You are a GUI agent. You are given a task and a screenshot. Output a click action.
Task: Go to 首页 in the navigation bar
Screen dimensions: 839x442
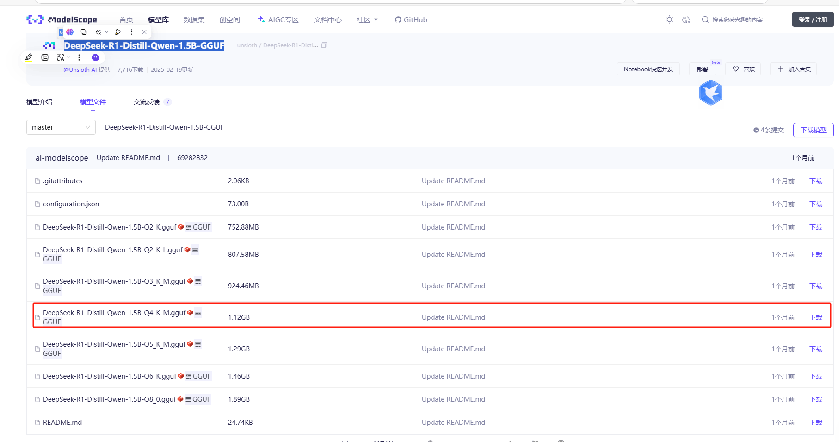click(126, 19)
